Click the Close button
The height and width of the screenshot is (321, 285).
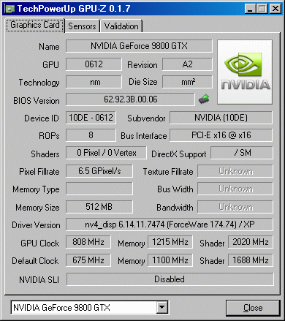click(x=253, y=308)
